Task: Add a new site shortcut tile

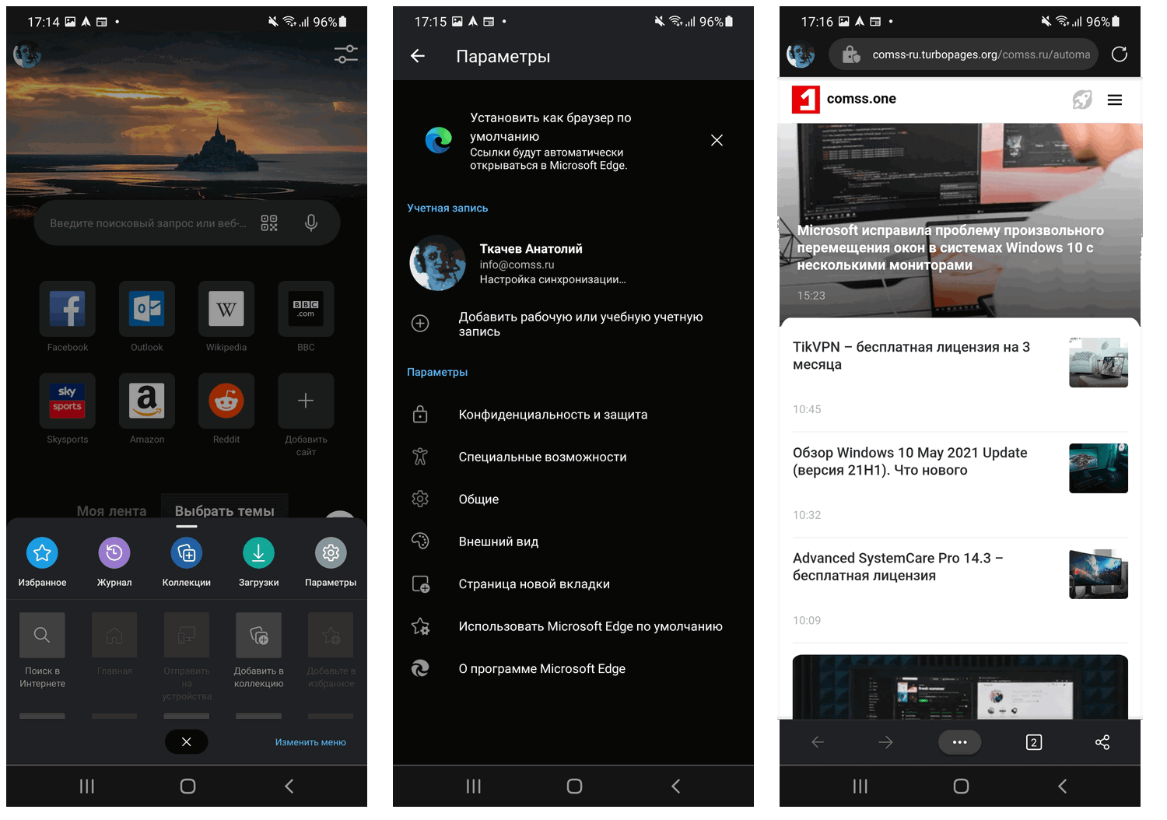Action: [x=306, y=401]
